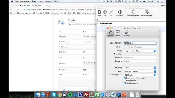Toggle the Scale content checkbox
Viewport: 175px width, 98px height.
point(125,81)
